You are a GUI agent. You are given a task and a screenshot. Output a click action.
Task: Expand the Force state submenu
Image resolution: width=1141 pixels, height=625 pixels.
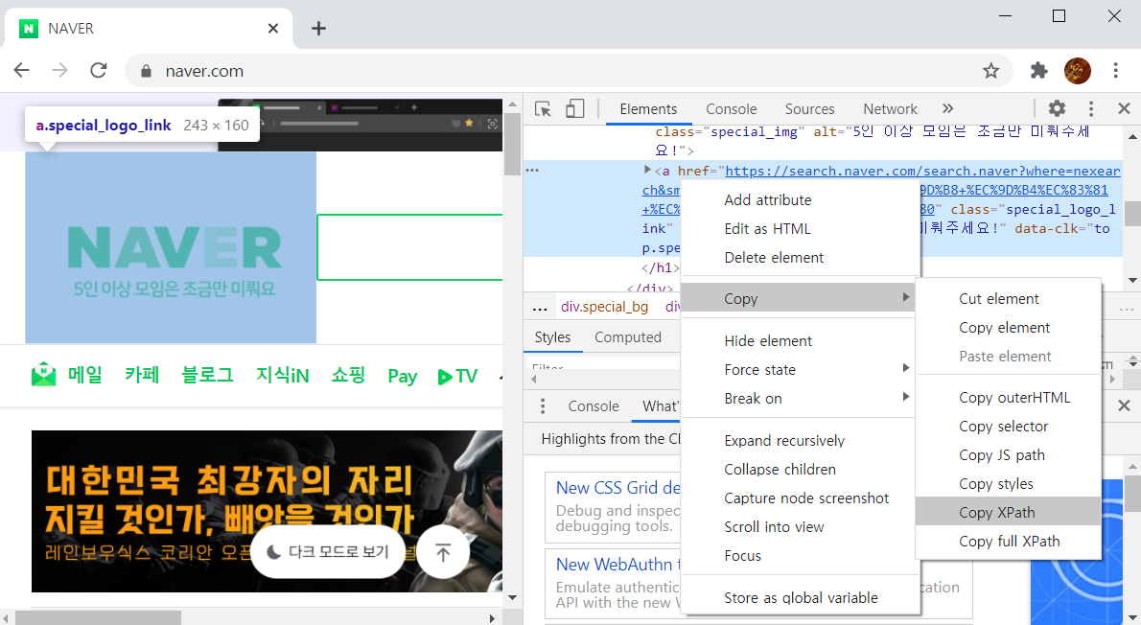pos(799,370)
